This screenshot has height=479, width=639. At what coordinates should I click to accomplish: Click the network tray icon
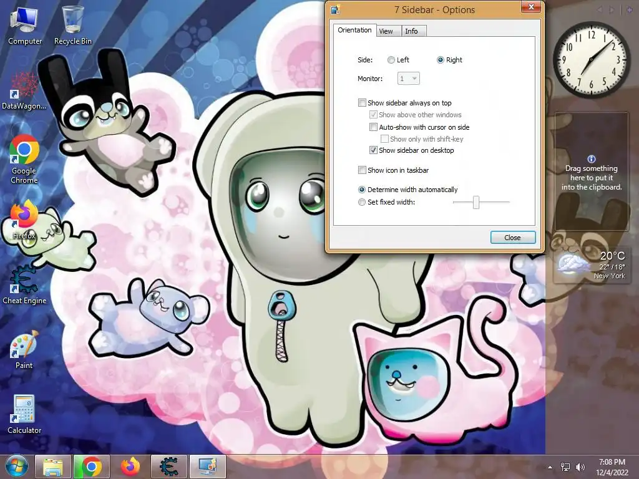[565, 467]
